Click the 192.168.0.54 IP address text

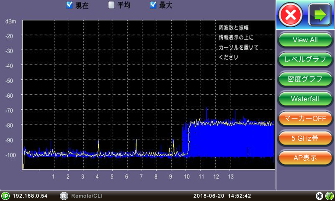click(x=30, y=196)
